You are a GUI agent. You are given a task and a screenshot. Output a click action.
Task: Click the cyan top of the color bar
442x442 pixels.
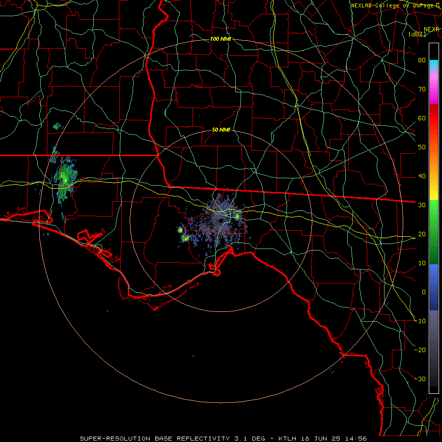click(x=434, y=64)
